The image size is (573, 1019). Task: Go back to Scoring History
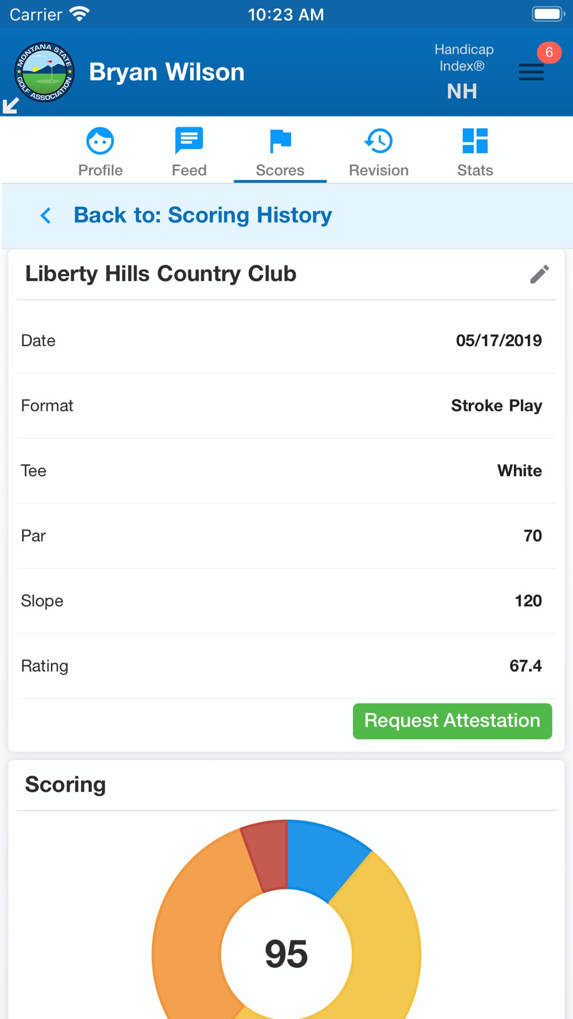(203, 215)
